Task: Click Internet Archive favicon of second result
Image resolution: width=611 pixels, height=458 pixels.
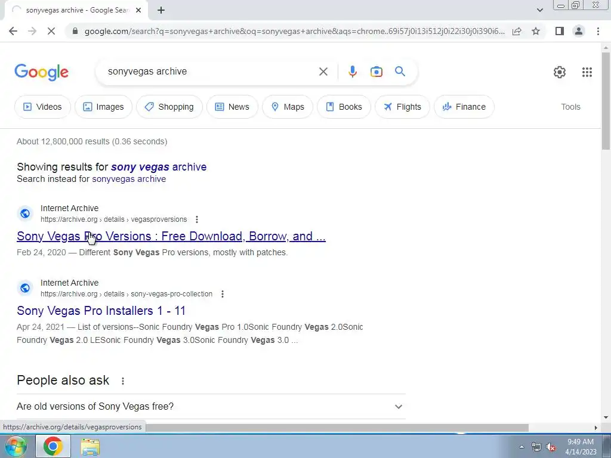Action: 25,288
